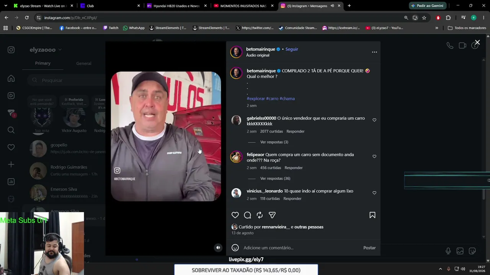Switch to the MOMENTOS INUSITADOS YouTube tab
Screen dimensions: 490x275
(x=243, y=6)
